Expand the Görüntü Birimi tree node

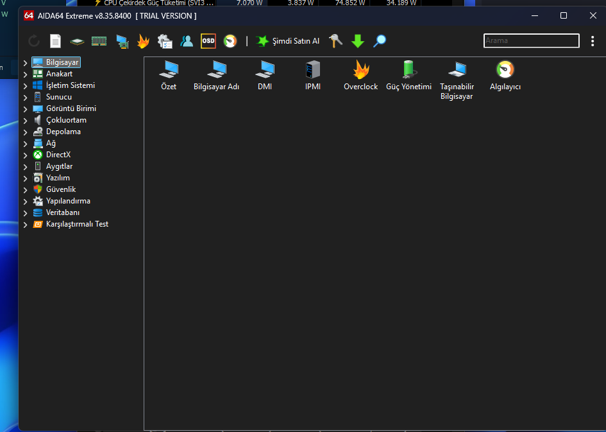tap(25, 109)
